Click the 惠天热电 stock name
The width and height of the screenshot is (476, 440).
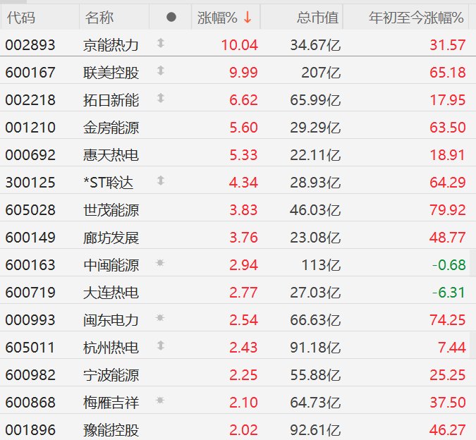coord(111,154)
